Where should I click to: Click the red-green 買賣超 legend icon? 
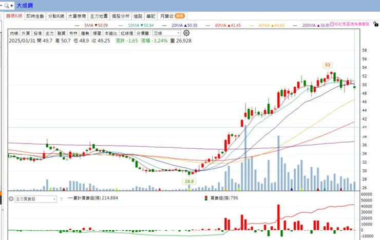pyautogui.click(x=206, y=198)
